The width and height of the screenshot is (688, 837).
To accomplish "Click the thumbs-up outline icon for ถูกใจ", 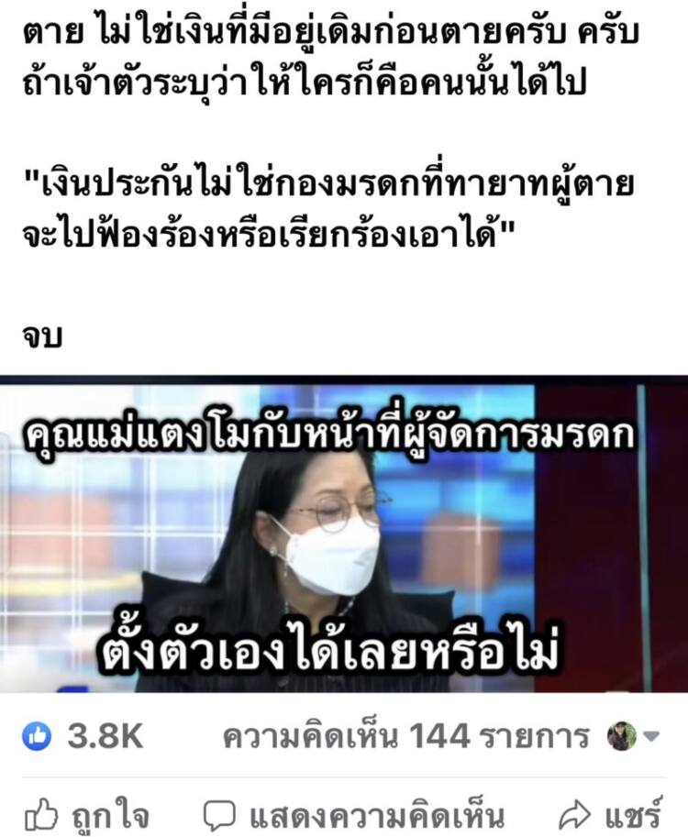I will 40,815.
